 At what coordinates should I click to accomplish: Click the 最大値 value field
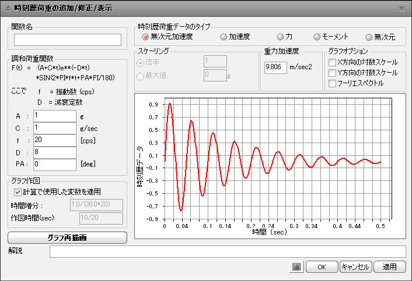tap(215, 75)
